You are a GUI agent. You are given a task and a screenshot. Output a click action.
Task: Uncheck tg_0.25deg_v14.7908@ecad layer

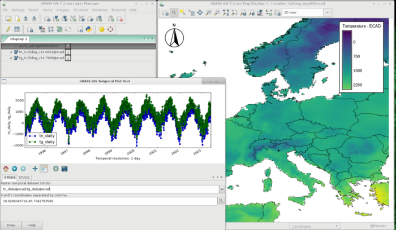(x=11, y=58)
